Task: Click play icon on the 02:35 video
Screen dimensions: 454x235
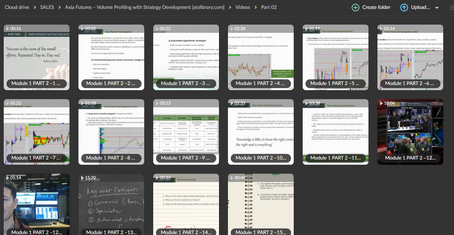Action: 232,103
